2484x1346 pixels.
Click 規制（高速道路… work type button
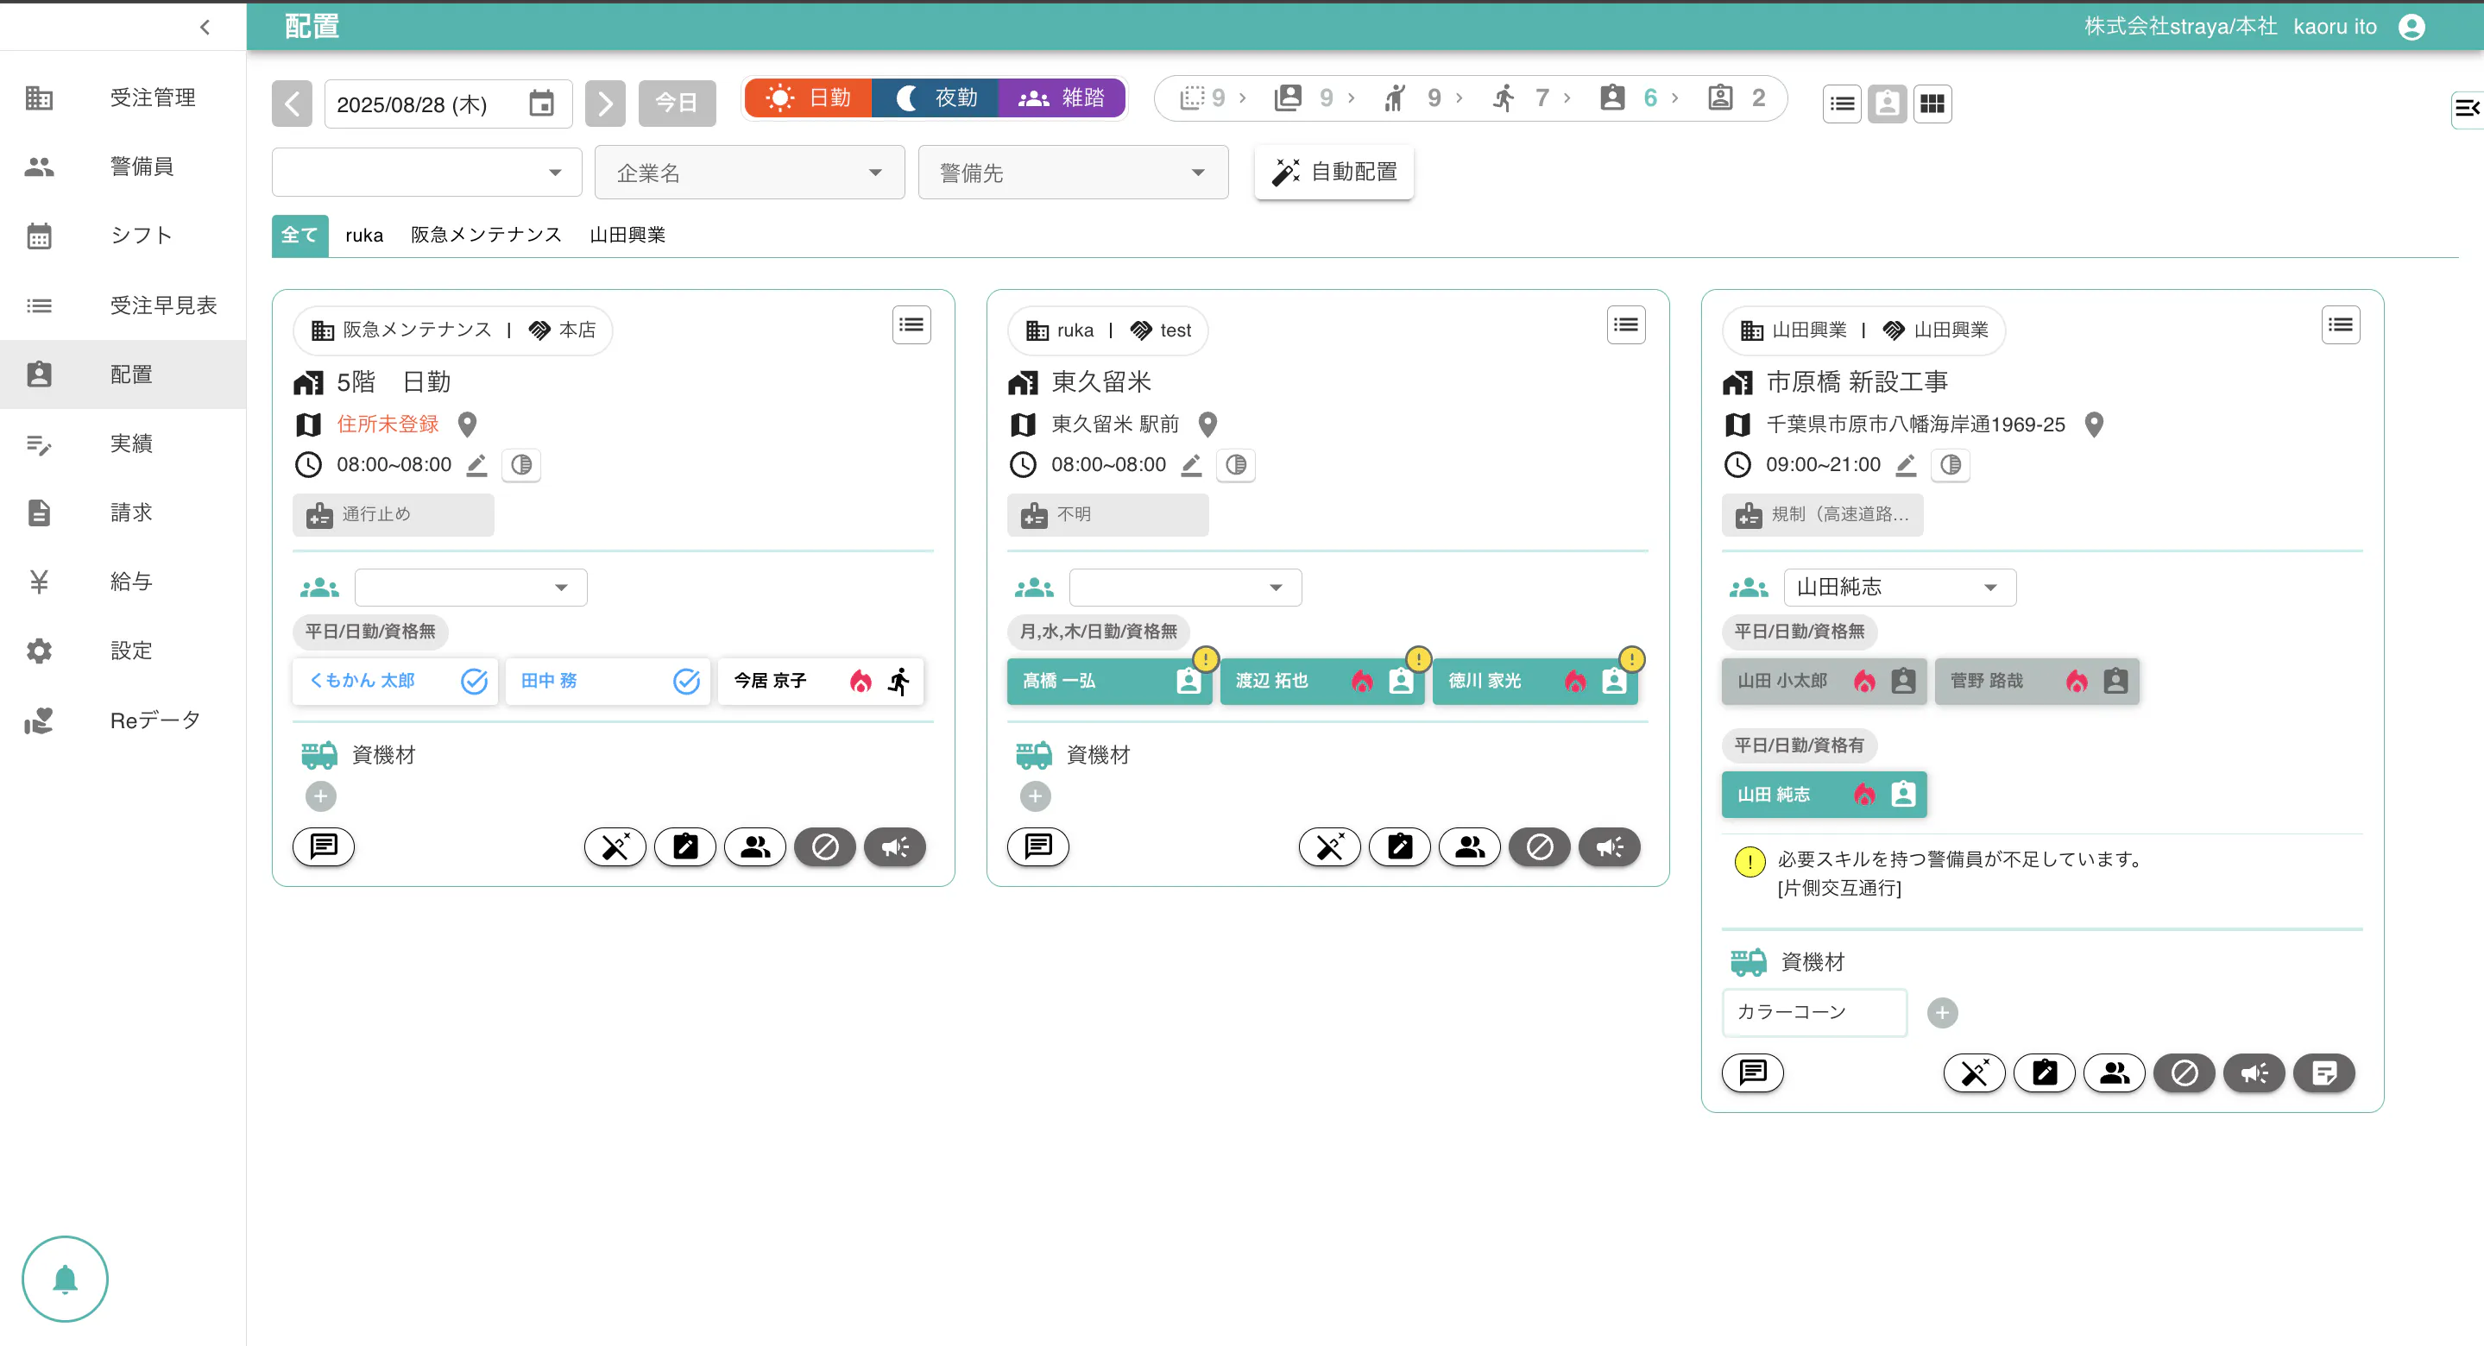(1821, 515)
